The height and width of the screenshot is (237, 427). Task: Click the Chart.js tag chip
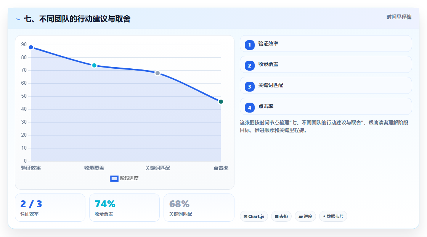(254, 216)
